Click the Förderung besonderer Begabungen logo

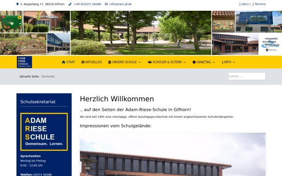[270, 44]
